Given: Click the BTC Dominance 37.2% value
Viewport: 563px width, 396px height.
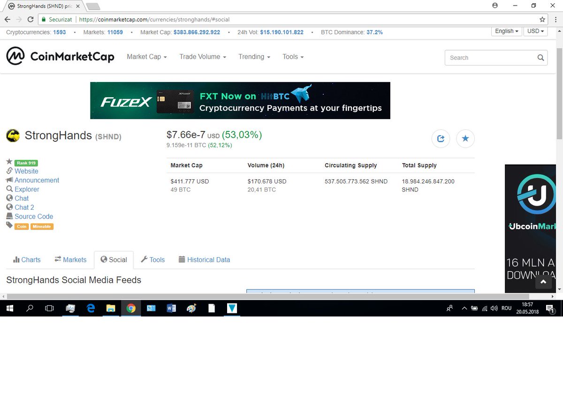Looking at the screenshot, I should pyautogui.click(x=374, y=32).
